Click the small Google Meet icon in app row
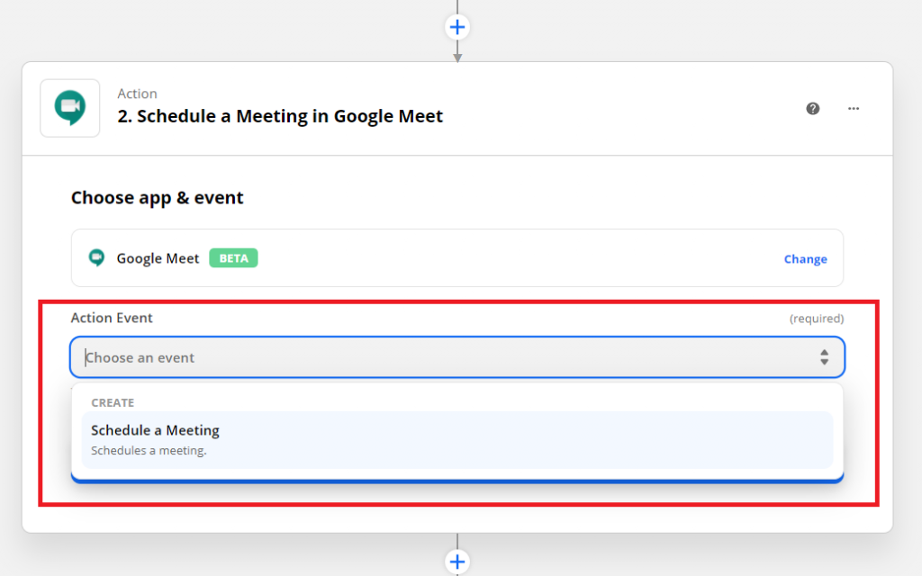The height and width of the screenshot is (576, 922). tap(96, 258)
